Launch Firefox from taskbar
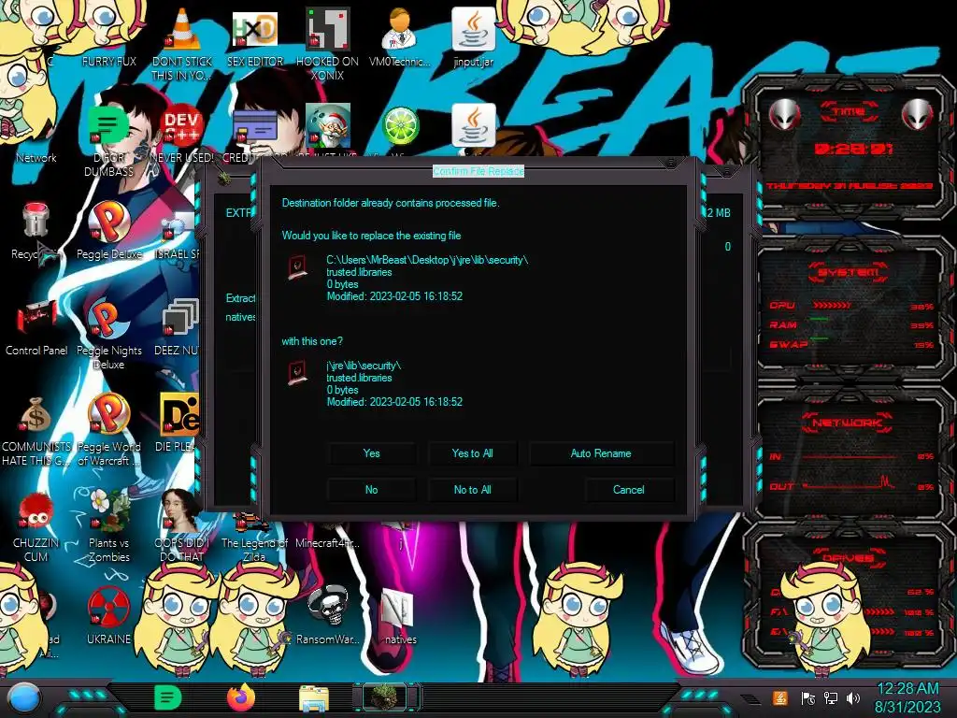 coord(241,697)
